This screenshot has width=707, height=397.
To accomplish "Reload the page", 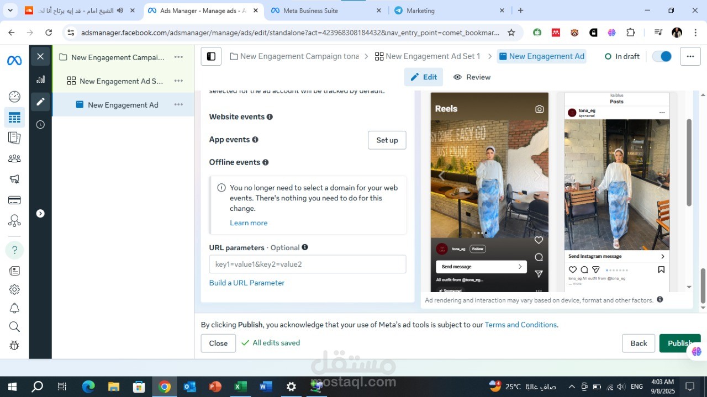I will coord(49,33).
